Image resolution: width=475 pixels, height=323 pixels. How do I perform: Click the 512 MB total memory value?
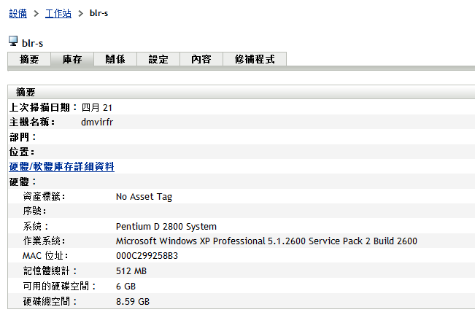pos(132,271)
